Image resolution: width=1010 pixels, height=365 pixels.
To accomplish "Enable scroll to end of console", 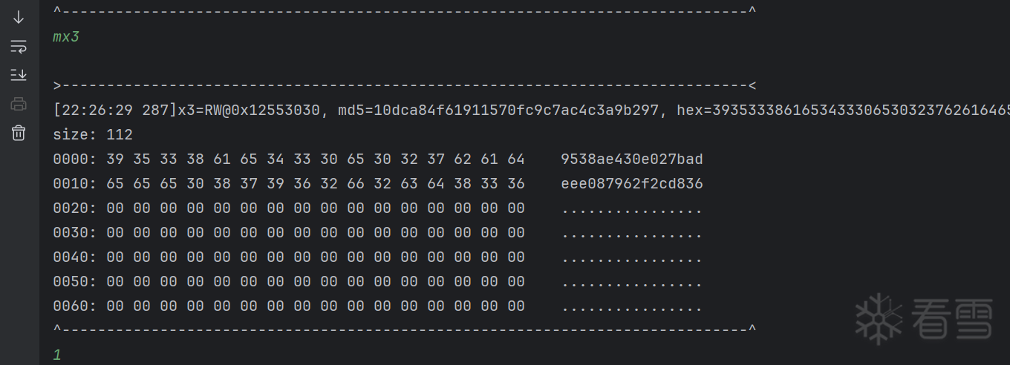I will pos(19,75).
